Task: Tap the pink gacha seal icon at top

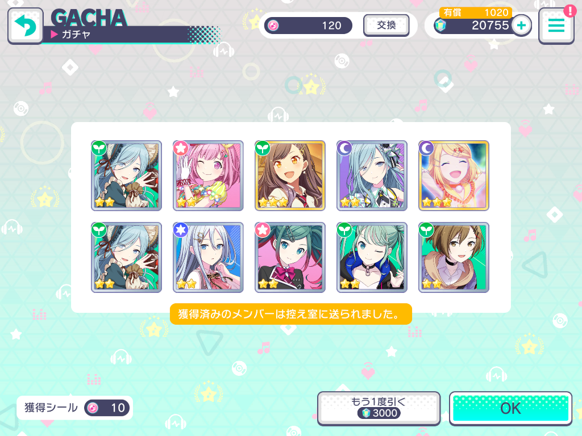Action: [x=273, y=26]
